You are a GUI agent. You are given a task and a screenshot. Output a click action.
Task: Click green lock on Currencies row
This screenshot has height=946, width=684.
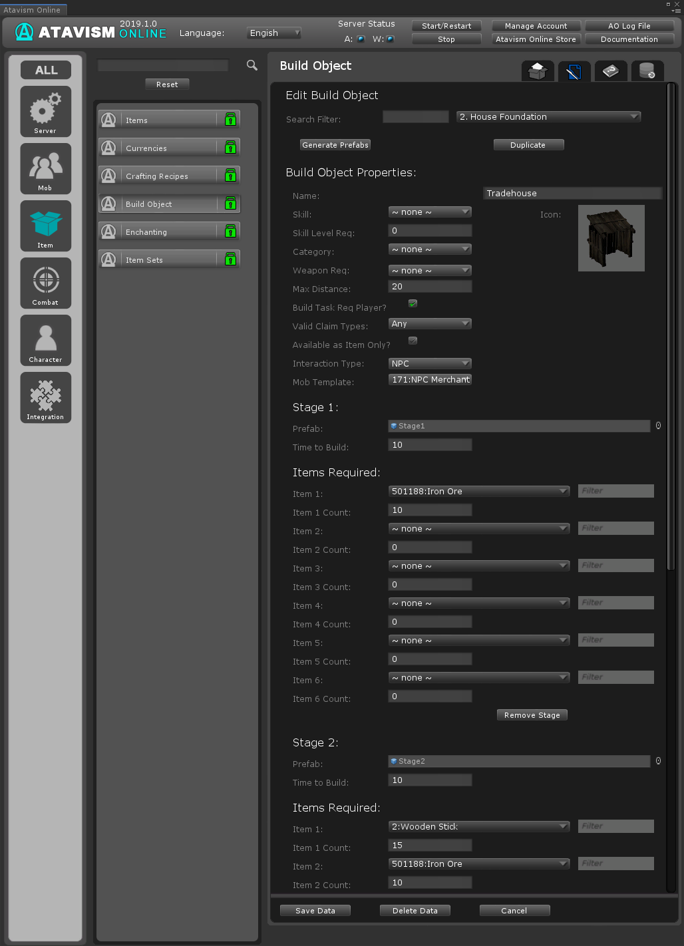point(230,148)
